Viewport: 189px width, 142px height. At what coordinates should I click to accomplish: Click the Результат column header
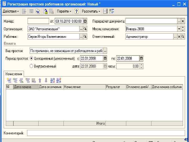tap(116, 87)
